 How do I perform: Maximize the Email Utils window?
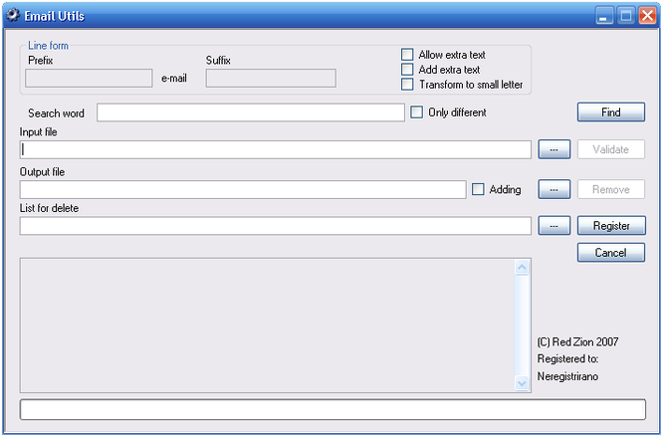(x=626, y=16)
